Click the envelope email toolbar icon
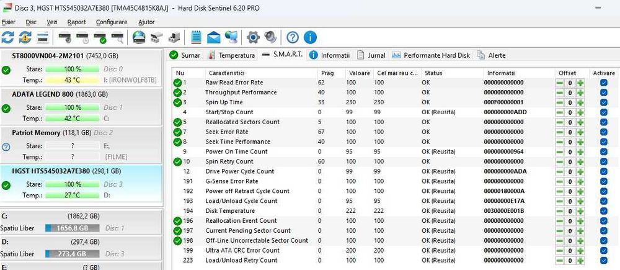This screenshot has height=270, width=620. pos(214,38)
